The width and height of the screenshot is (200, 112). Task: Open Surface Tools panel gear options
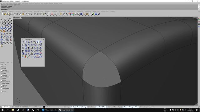[42, 40]
